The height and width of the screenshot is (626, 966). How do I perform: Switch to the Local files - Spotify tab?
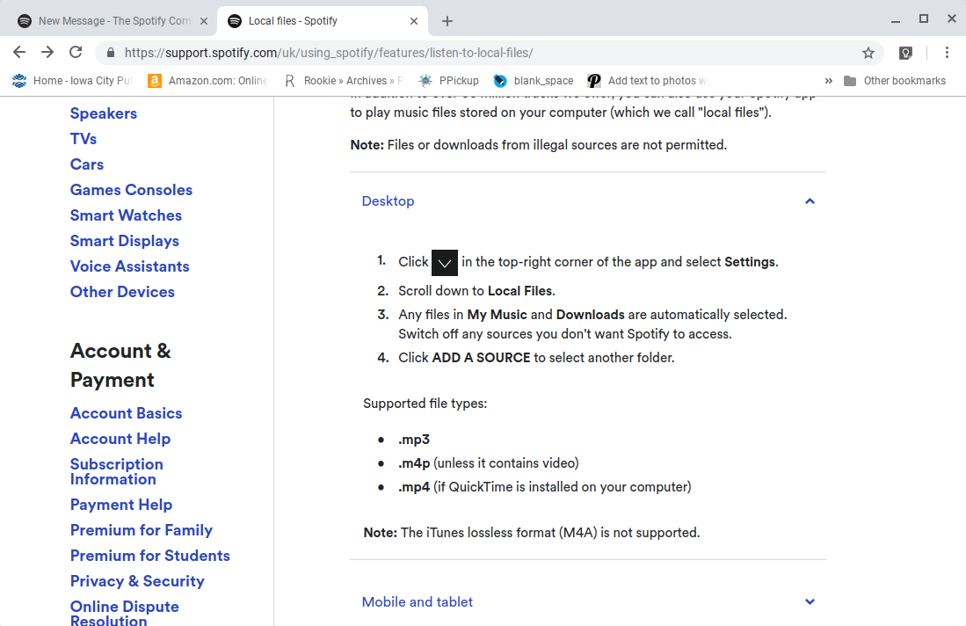[322, 21]
